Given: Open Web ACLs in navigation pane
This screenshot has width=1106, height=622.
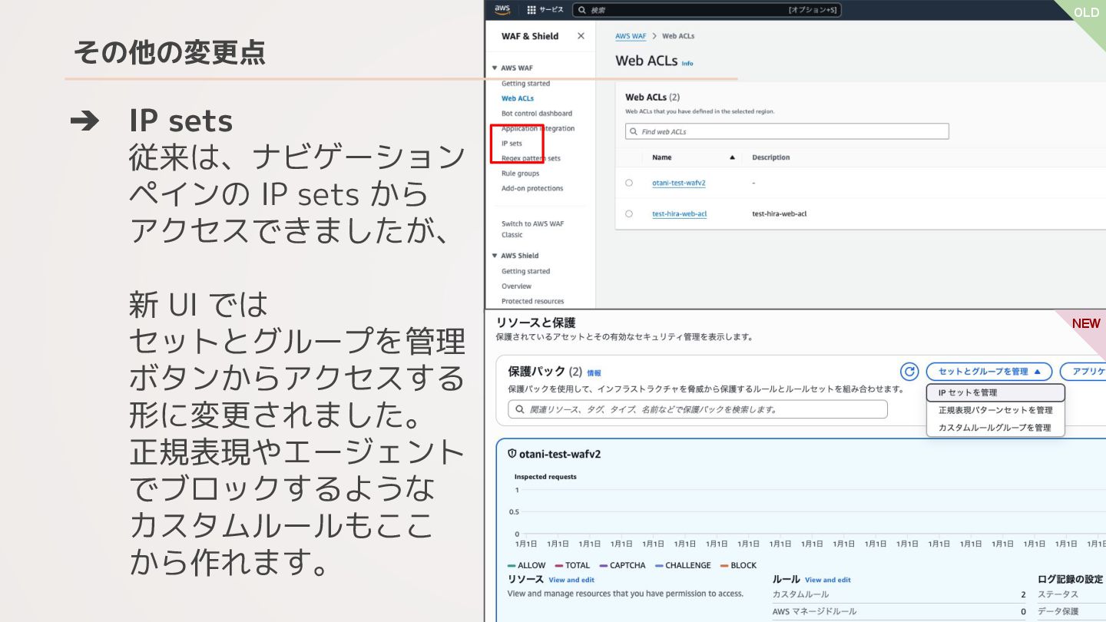Looking at the screenshot, I should coord(517,98).
